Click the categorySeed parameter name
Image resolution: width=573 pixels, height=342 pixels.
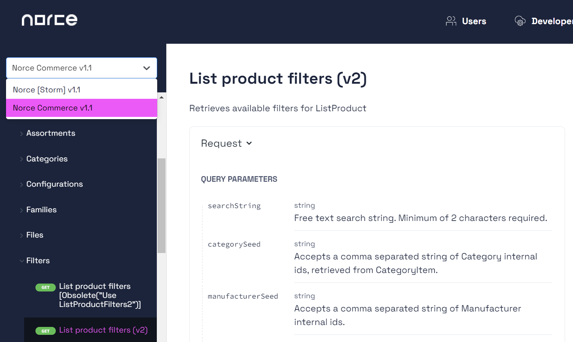click(234, 244)
